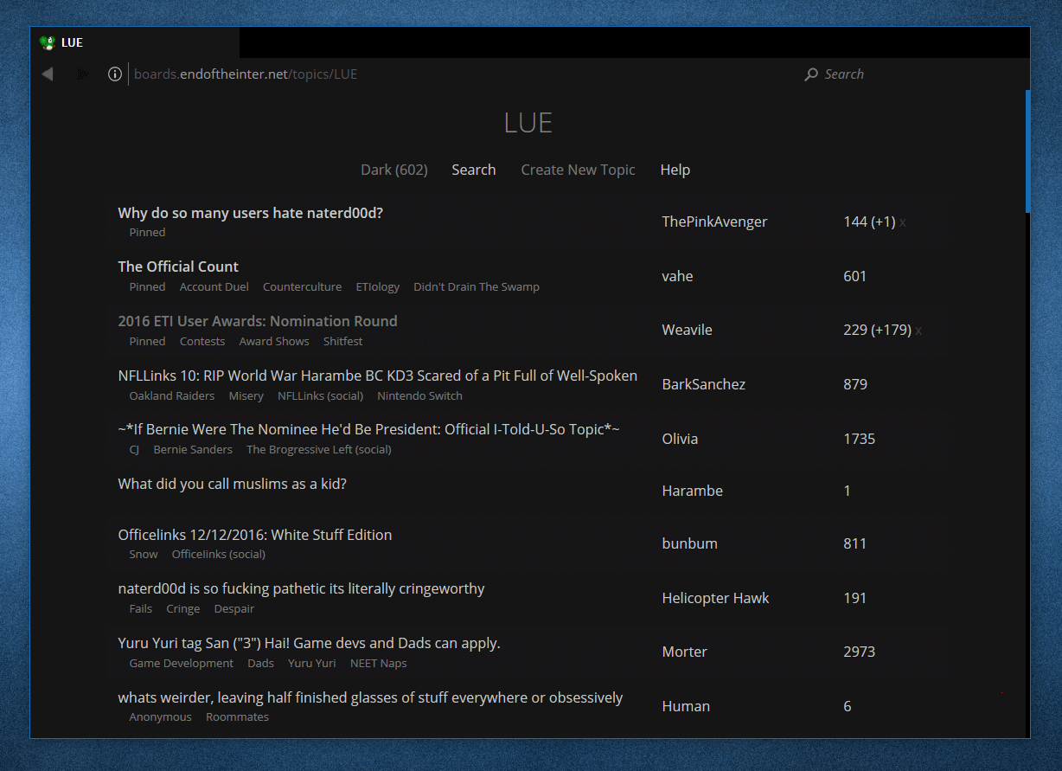Open the 'Yuru Yuri tag San' topic
The image size is (1062, 771).
[x=310, y=643]
